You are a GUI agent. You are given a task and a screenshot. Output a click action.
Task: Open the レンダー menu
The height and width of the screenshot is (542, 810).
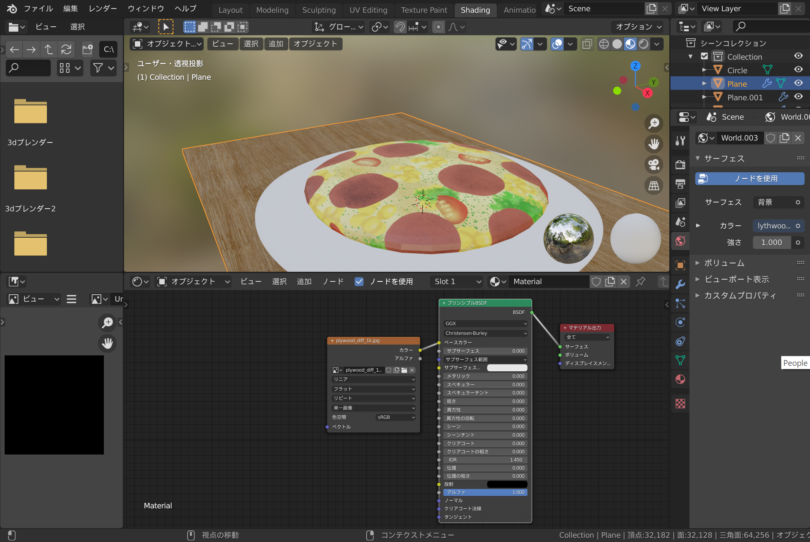[103, 9]
